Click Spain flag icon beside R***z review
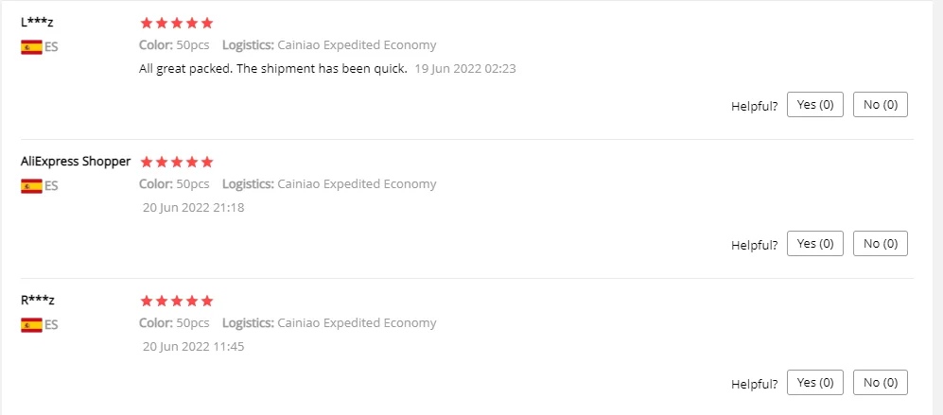The image size is (943, 415). point(31,324)
